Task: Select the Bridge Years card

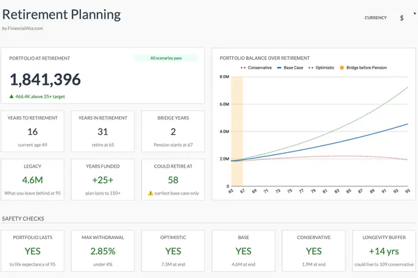Action: pos(173,131)
